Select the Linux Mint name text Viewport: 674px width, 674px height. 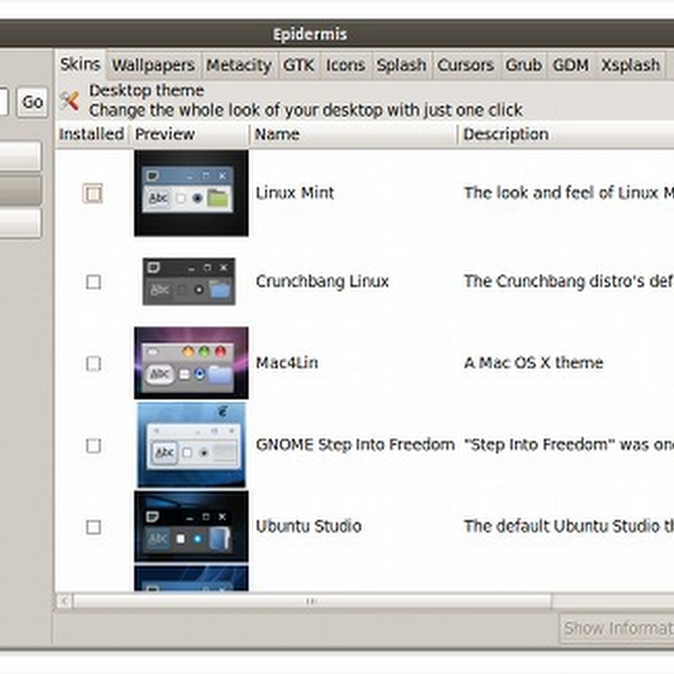294,193
